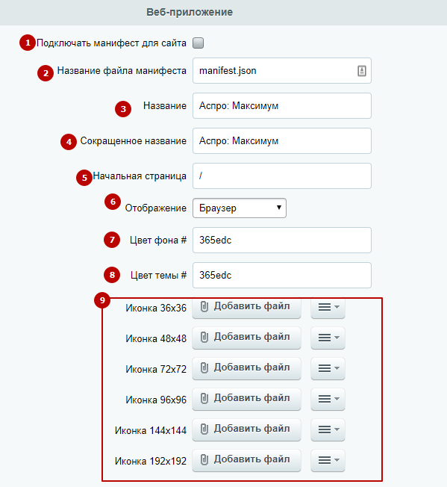Add a file for Иконка 48x48
This screenshot has height=487, width=447.
[x=246, y=338]
